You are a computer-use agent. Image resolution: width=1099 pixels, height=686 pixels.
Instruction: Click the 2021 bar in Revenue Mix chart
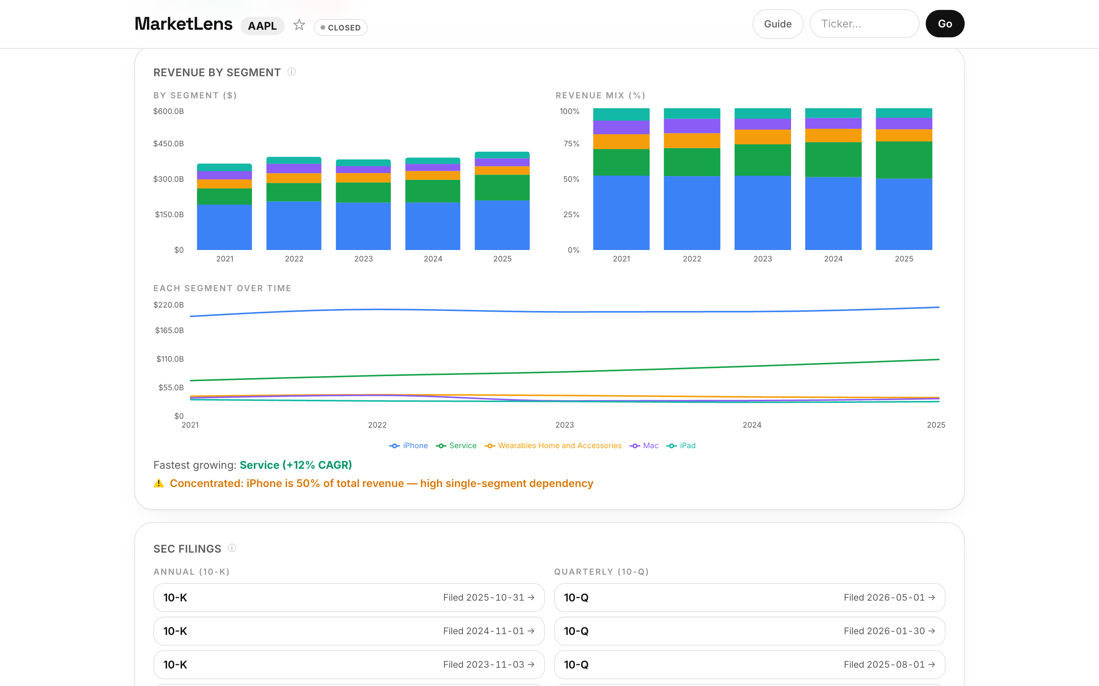pyautogui.click(x=621, y=179)
